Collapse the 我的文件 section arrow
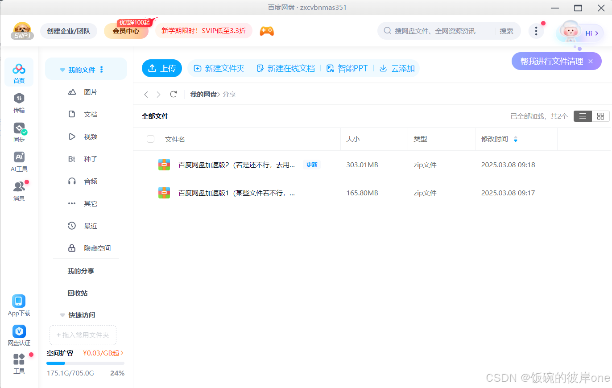Image resolution: width=612 pixels, height=388 pixels. 62,70
